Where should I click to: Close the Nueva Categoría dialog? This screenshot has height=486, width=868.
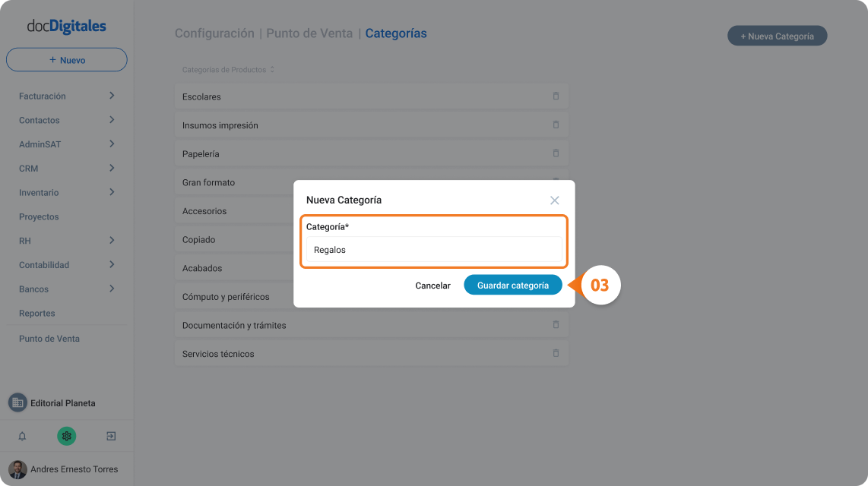coord(555,200)
